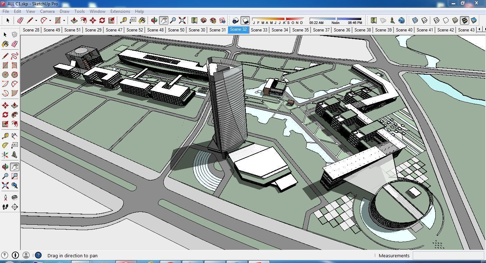Open the Scene 36 tab
The height and width of the screenshot is (263, 486).
(x=342, y=30)
